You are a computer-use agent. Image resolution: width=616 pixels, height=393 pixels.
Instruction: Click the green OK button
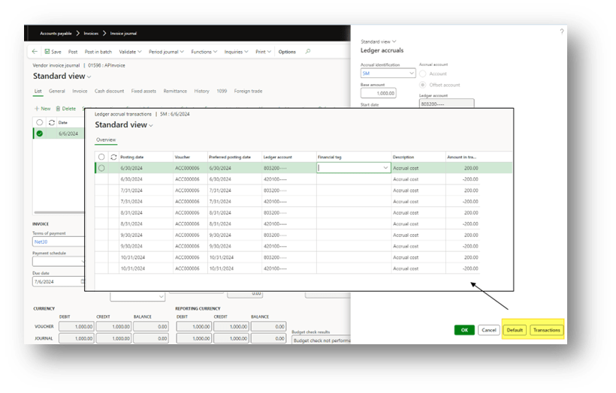(x=464, y=330)
